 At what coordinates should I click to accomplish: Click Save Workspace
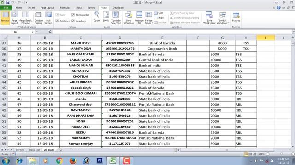[x=209, y=18]
